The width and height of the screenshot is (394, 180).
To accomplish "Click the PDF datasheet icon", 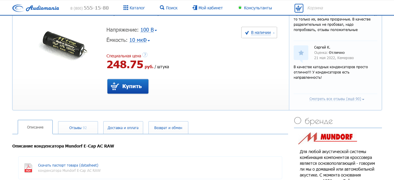I will coord(28,168).
